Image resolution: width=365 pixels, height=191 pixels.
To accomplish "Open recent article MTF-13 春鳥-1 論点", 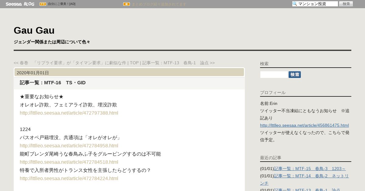I will [x=307, y=189].
